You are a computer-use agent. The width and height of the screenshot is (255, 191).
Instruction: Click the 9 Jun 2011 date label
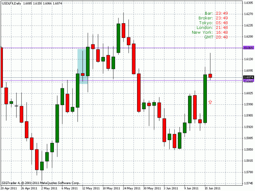pos(191,188)
